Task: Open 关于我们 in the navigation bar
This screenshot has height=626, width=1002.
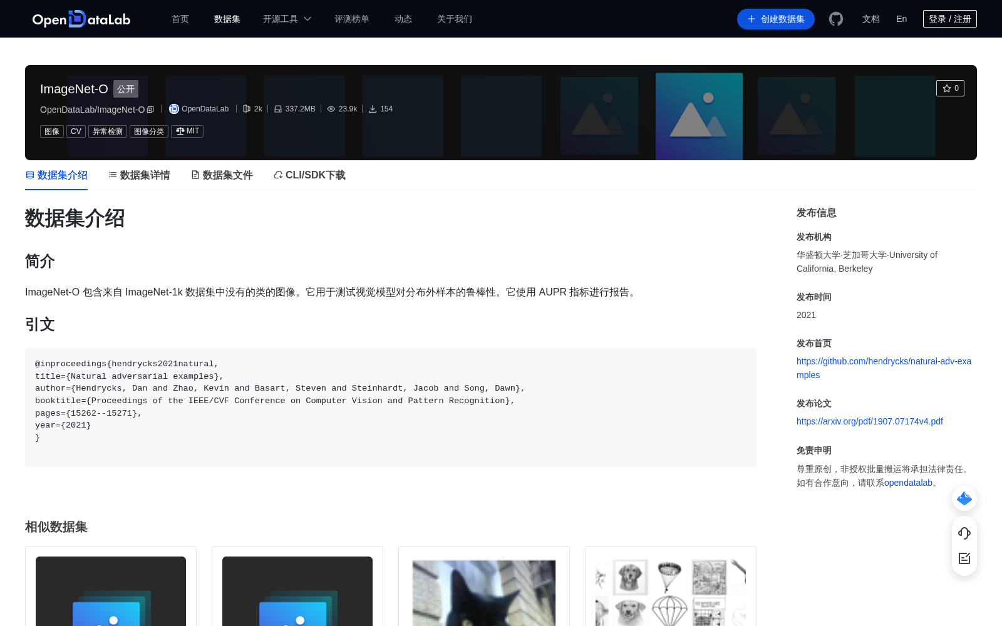Action: pyautogui.click(x=455, y=19)
